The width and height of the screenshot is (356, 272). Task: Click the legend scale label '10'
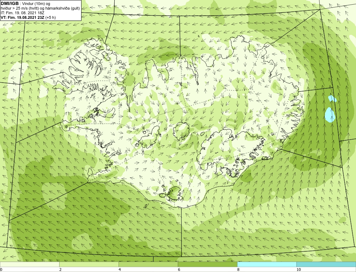coord(299,270)
